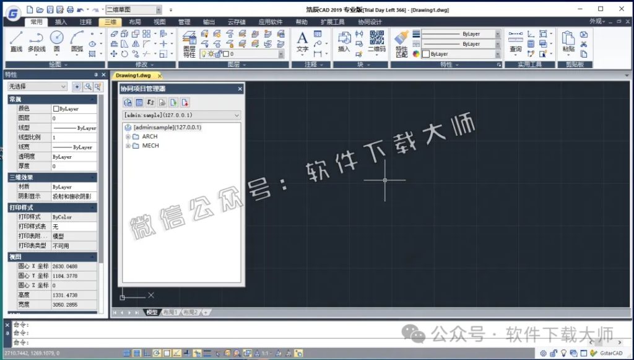Open the Layer Properties manager icon

pos(188,39)
